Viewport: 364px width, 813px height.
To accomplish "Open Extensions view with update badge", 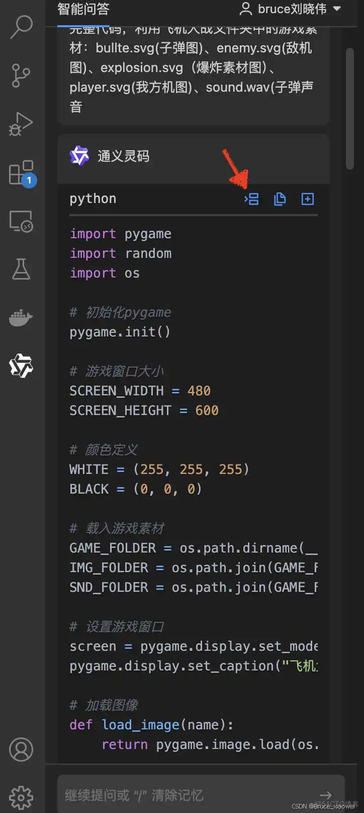I will pos(21,173).
